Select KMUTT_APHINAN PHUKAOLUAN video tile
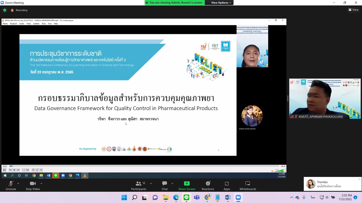The height and width of the screenshot is (203, 362). click(x=325, y=98)
